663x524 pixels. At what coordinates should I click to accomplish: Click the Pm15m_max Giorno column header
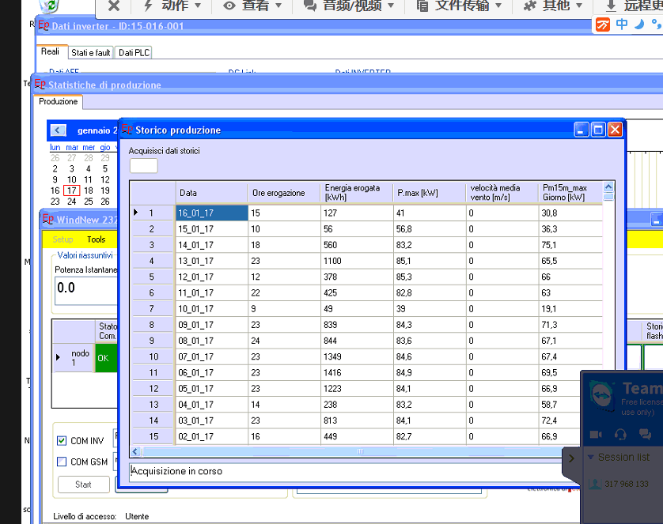coord(570,193)
